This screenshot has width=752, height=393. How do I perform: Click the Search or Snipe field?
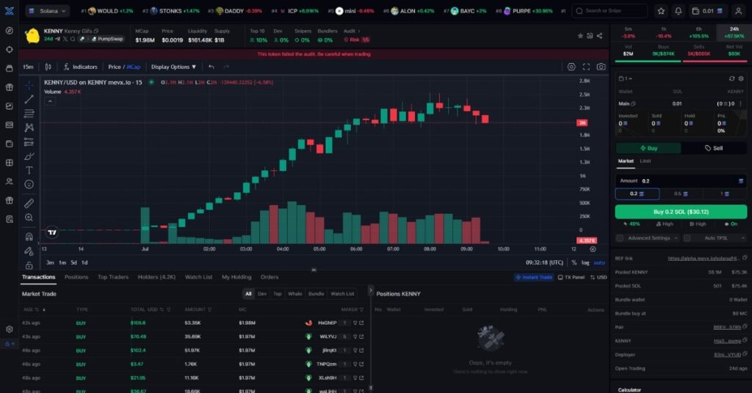(610, 11)
